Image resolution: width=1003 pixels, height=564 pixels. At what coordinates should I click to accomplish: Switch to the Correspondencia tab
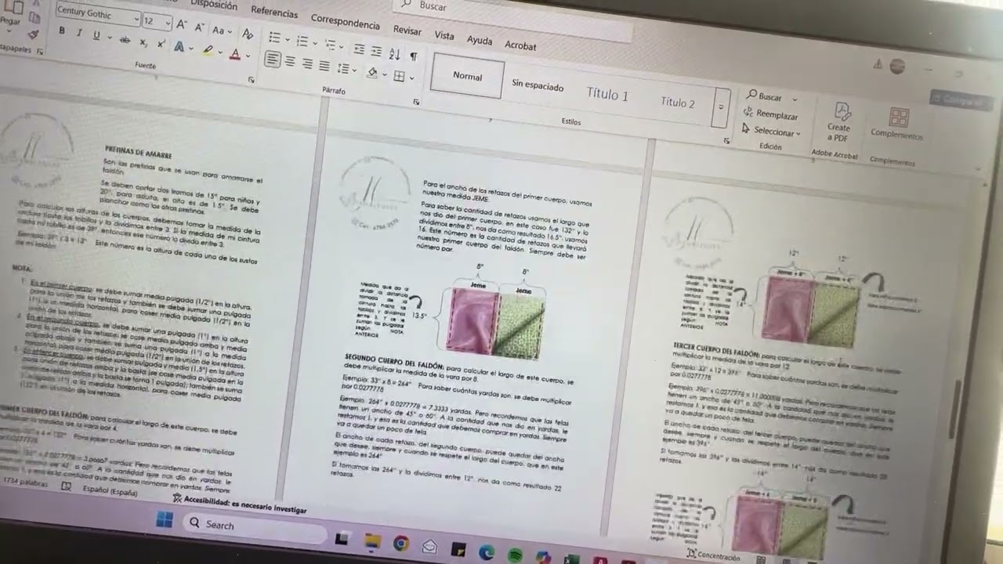(x=345, y=22)
